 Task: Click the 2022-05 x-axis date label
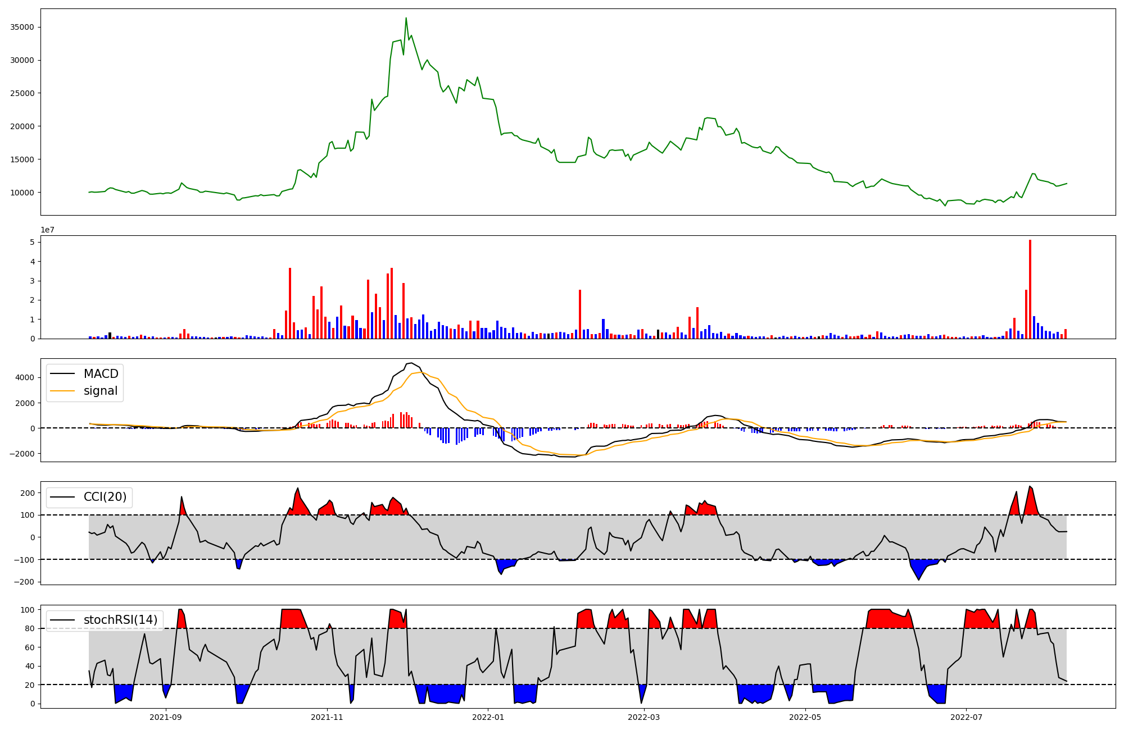(x=805, y=717)
